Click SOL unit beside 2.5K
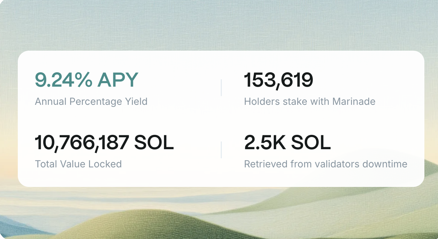This screenshot has height=239, width=438. [x=311, y=143]
